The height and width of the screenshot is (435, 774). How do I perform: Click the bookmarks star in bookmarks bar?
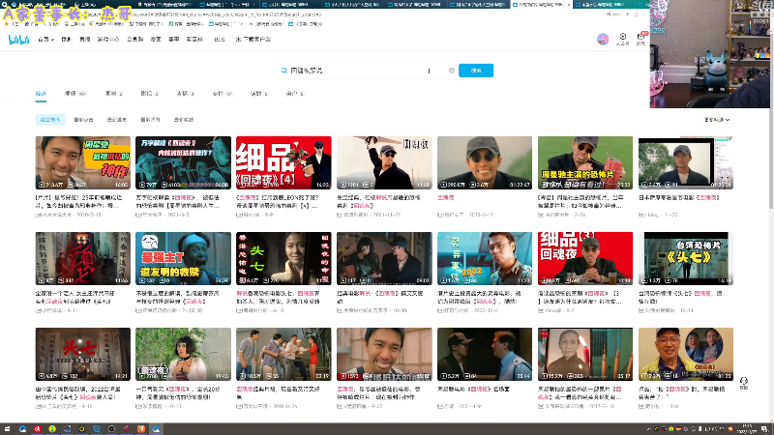[x=7, y=23]
